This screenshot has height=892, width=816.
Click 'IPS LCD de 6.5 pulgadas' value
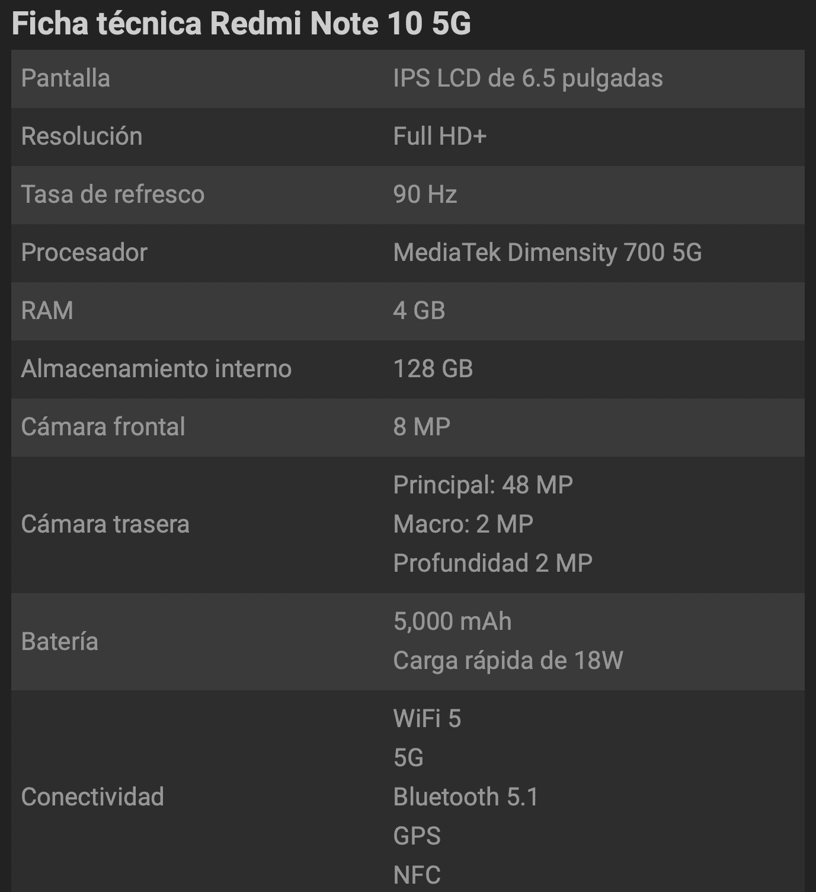tap(527, 78)
